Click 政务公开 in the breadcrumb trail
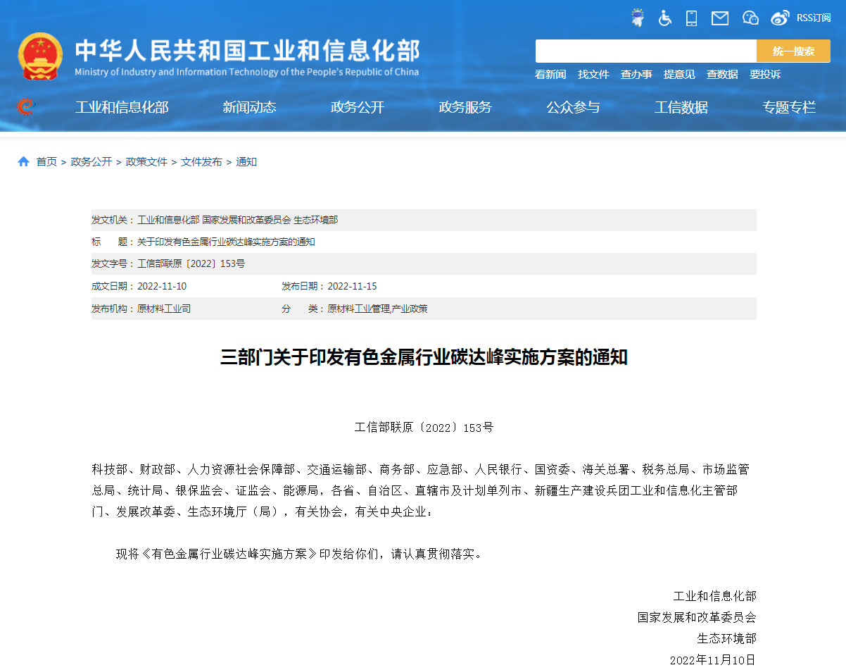The width and height of the screenshot is (846, 670). click(x=91, y=162)
